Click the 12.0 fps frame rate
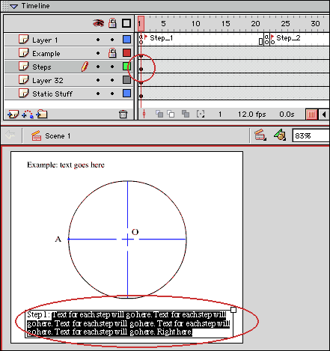The height and width of the screenshot is (351, 330). coord(251,115)
